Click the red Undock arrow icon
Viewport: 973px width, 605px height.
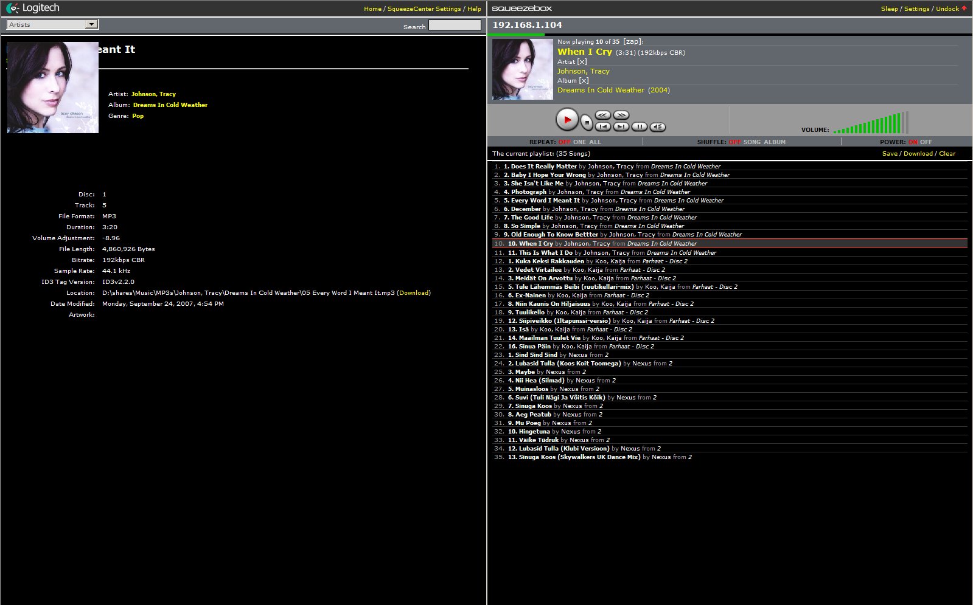[964, 9]
